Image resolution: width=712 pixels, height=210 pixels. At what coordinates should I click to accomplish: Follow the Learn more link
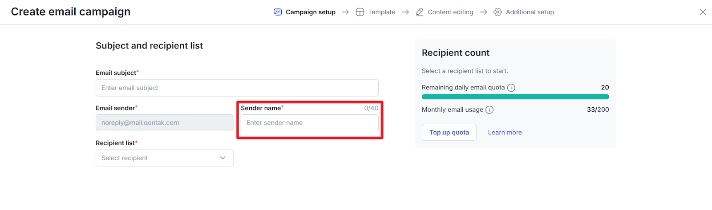pyautogui.click(x=505, y=133)
